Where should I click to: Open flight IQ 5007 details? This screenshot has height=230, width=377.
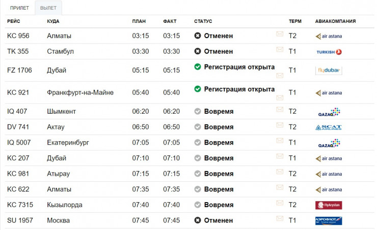tap(19, 143)
